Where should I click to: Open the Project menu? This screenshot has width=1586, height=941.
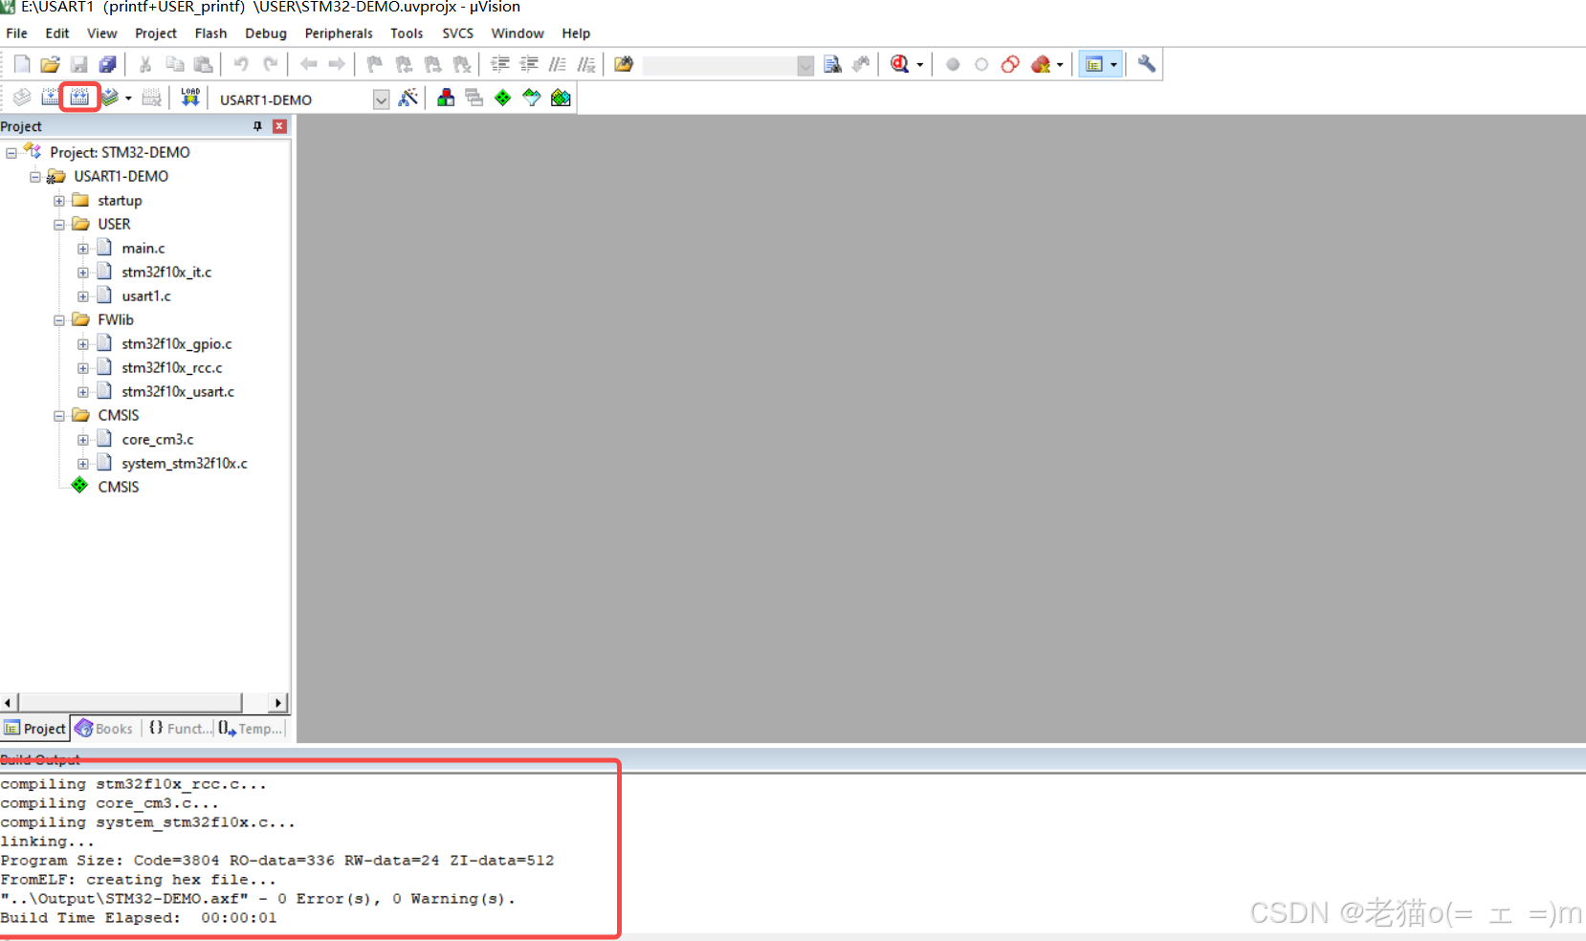click(x=156, y=33)
